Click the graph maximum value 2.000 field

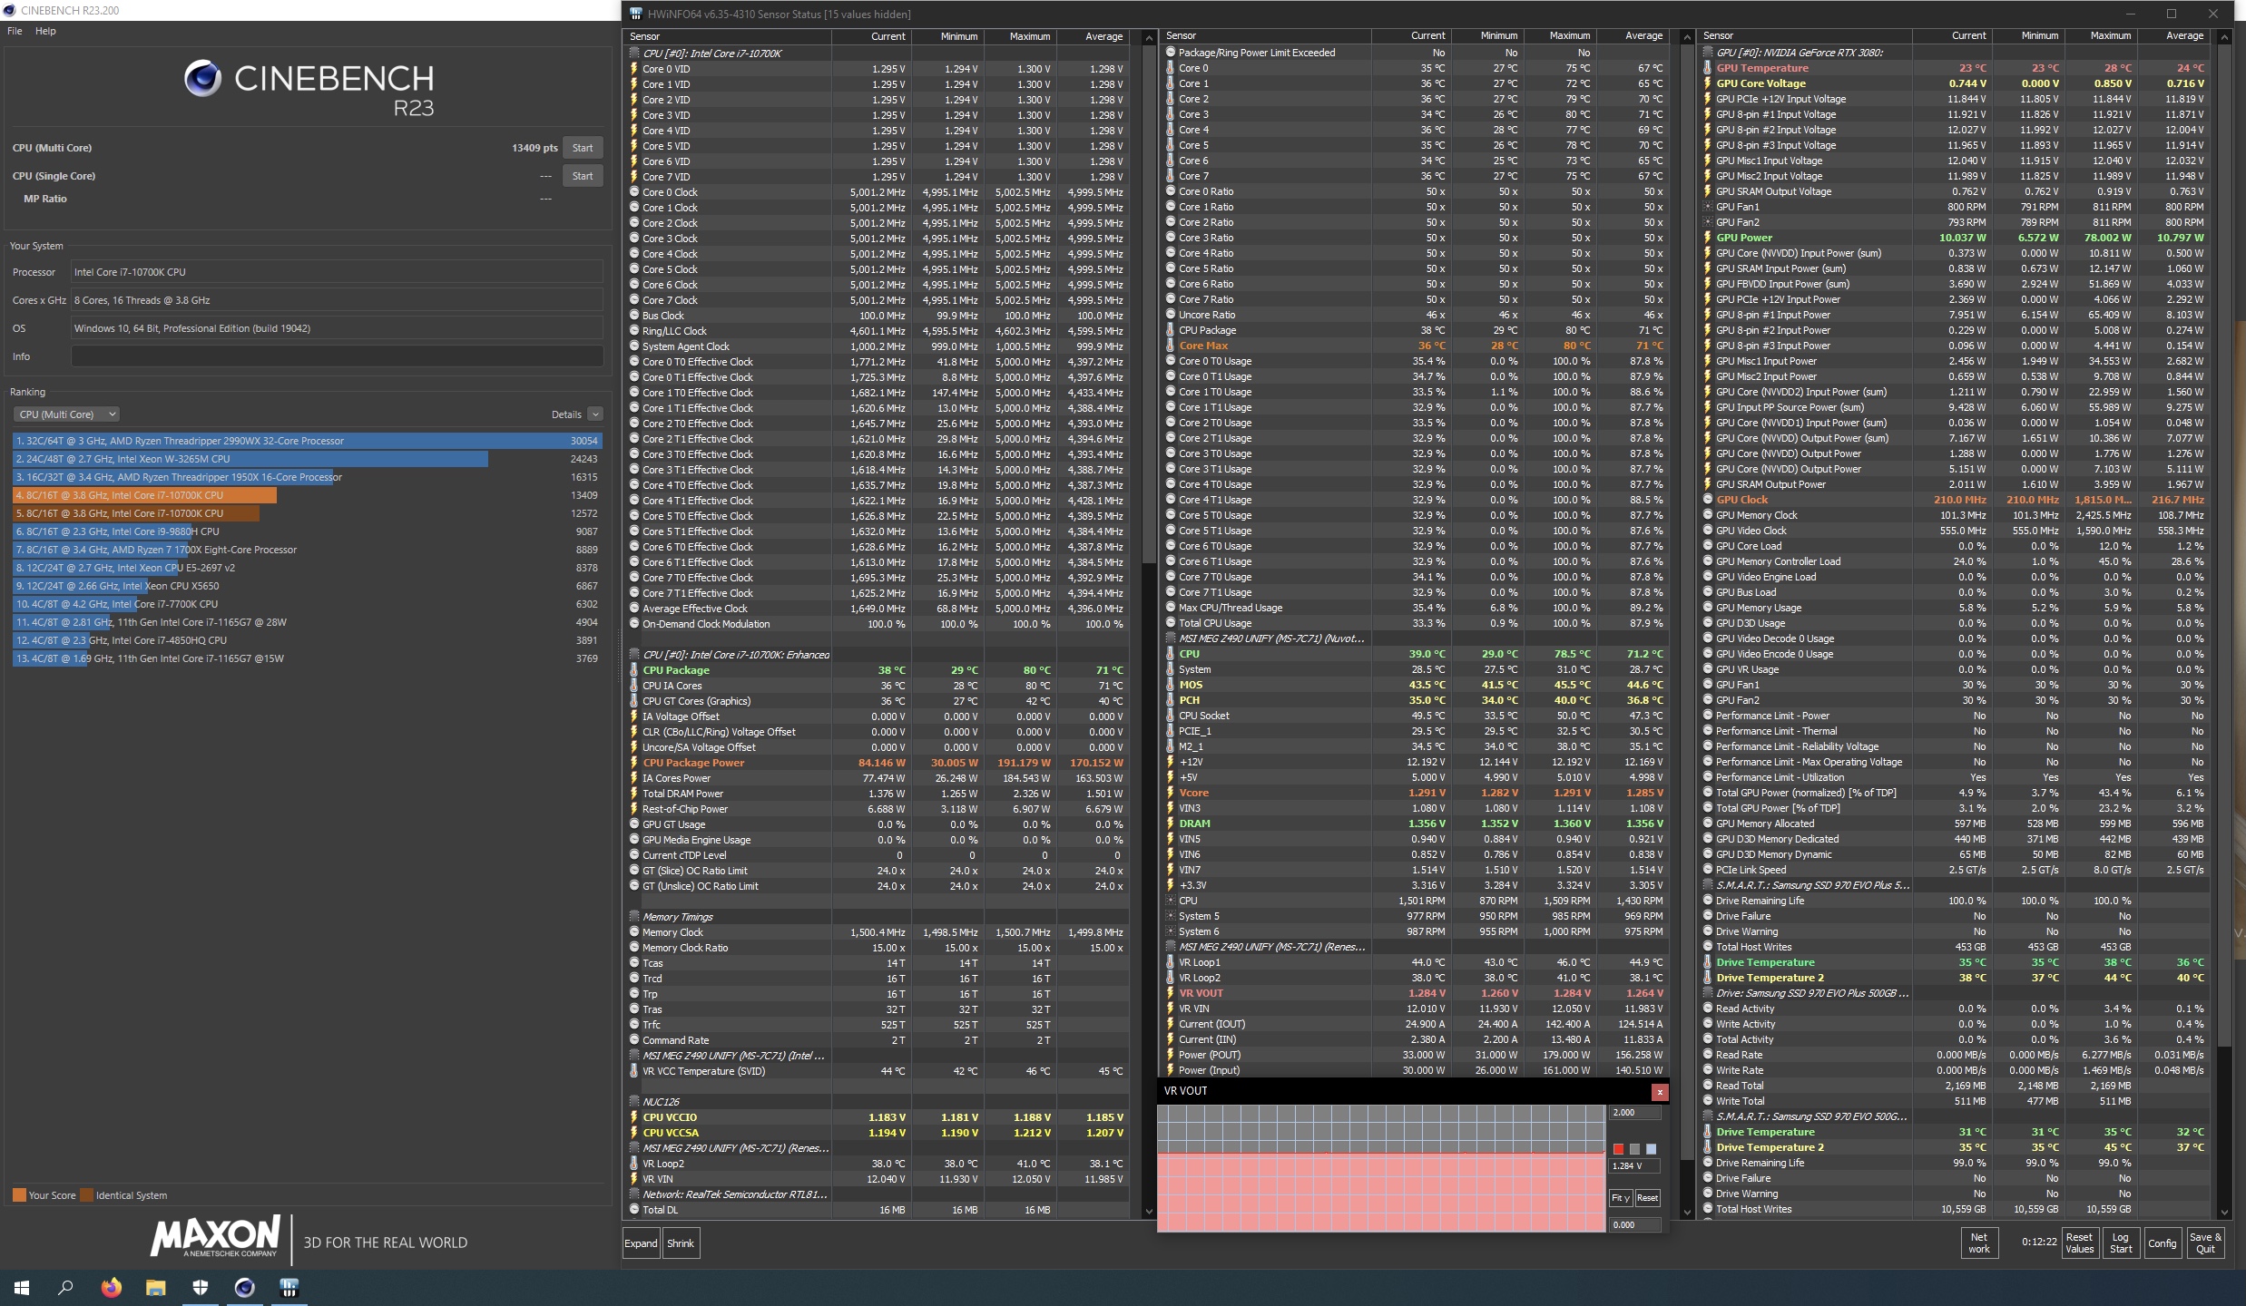point(1633,1113)
